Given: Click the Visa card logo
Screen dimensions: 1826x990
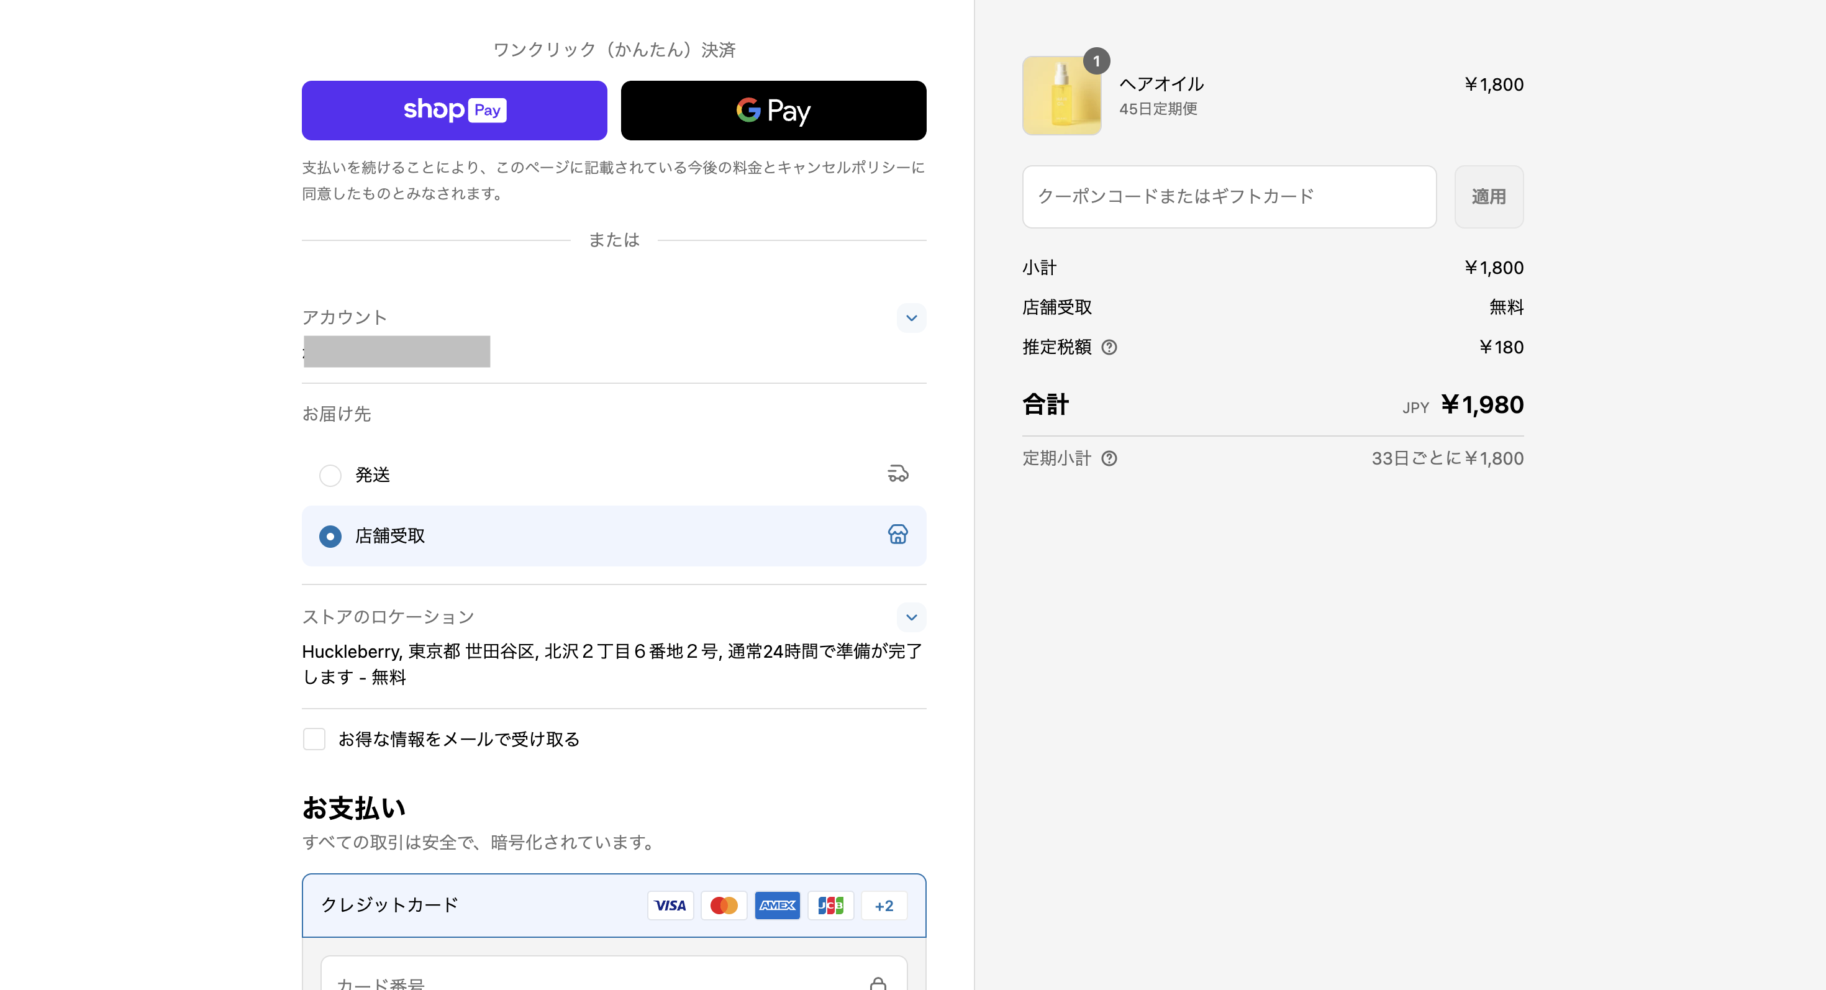Looking at the screenshot, I should pos(670,906).
